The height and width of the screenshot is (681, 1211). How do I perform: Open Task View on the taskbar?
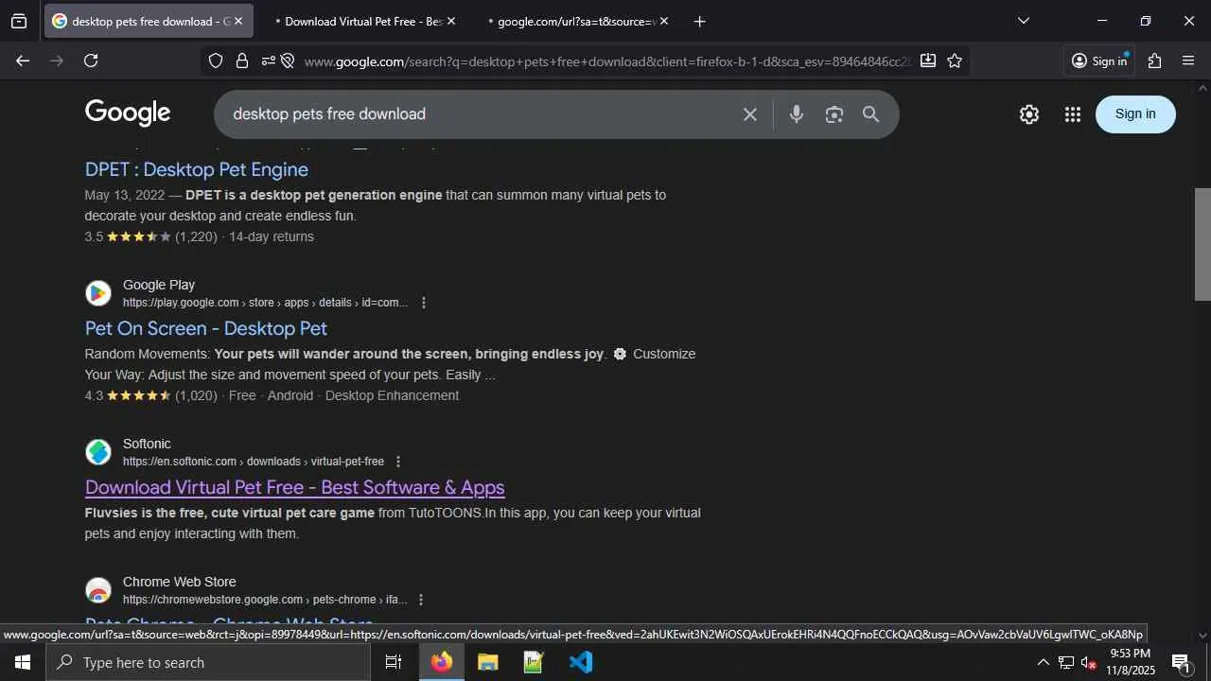pos(394,662)
